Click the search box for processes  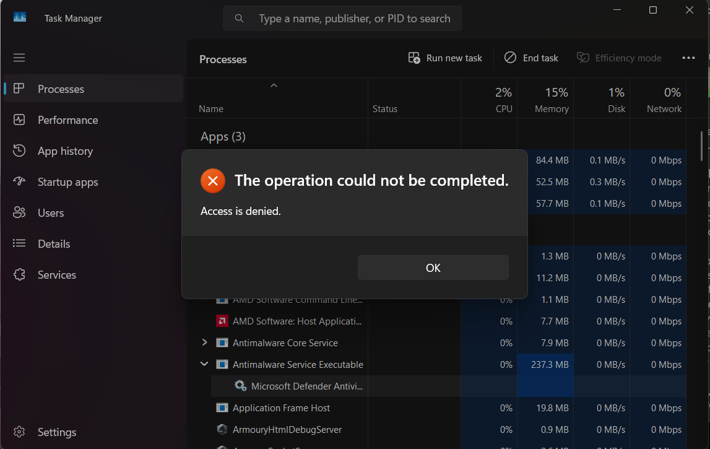tap(342, 19)
